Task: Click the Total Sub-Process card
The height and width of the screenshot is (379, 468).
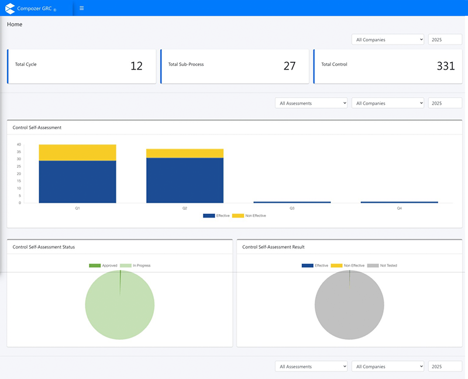Action: [235, 66]
